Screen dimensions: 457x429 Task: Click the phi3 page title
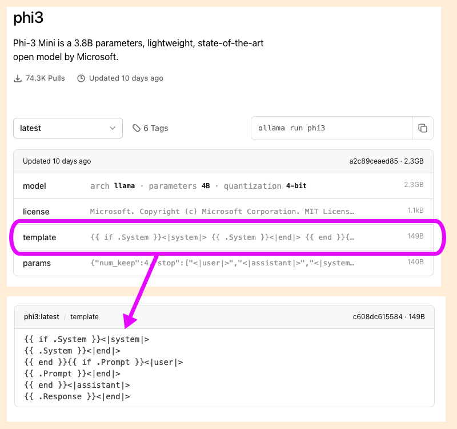pos(29,18)
